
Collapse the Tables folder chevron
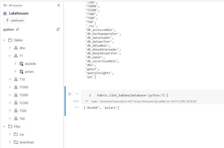point(4,40)
